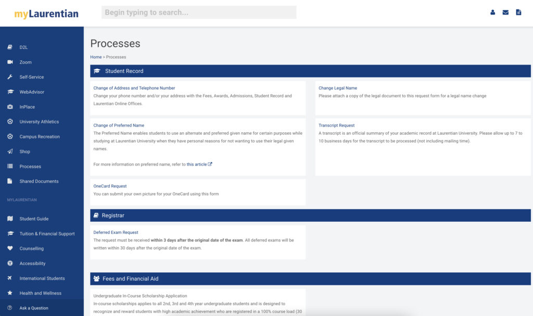Image resolution: width=533 pixels, height=316 pixels.
Task: Click the Tuition & Financial Support cap icon
Action: click(x=10, y=233)
